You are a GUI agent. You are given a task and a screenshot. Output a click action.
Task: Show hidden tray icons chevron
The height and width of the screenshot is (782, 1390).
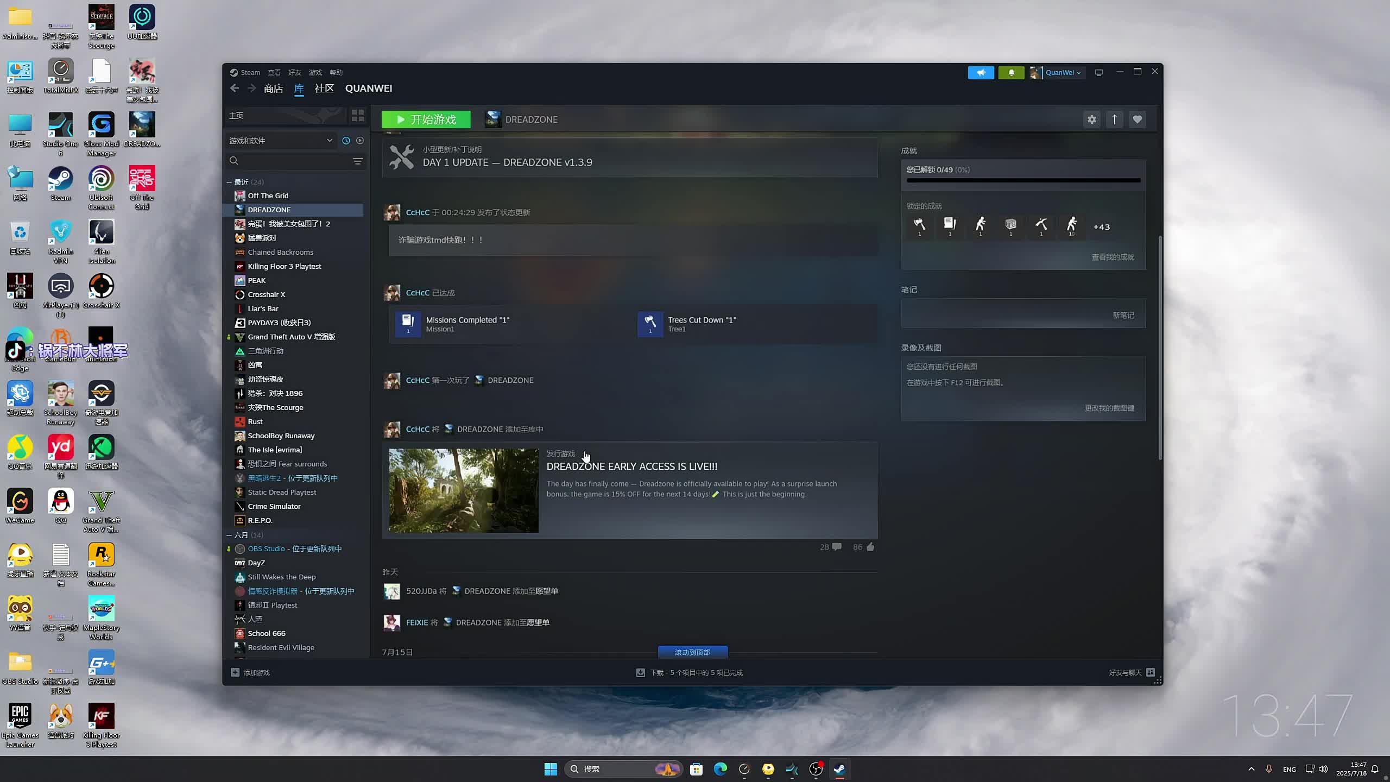click(1252, 769)
